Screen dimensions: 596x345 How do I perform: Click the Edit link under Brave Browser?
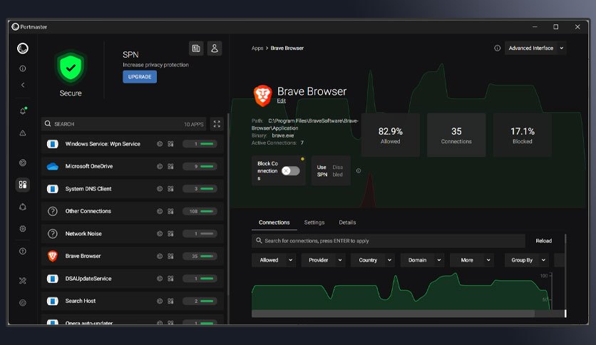[x=282, y=101]
